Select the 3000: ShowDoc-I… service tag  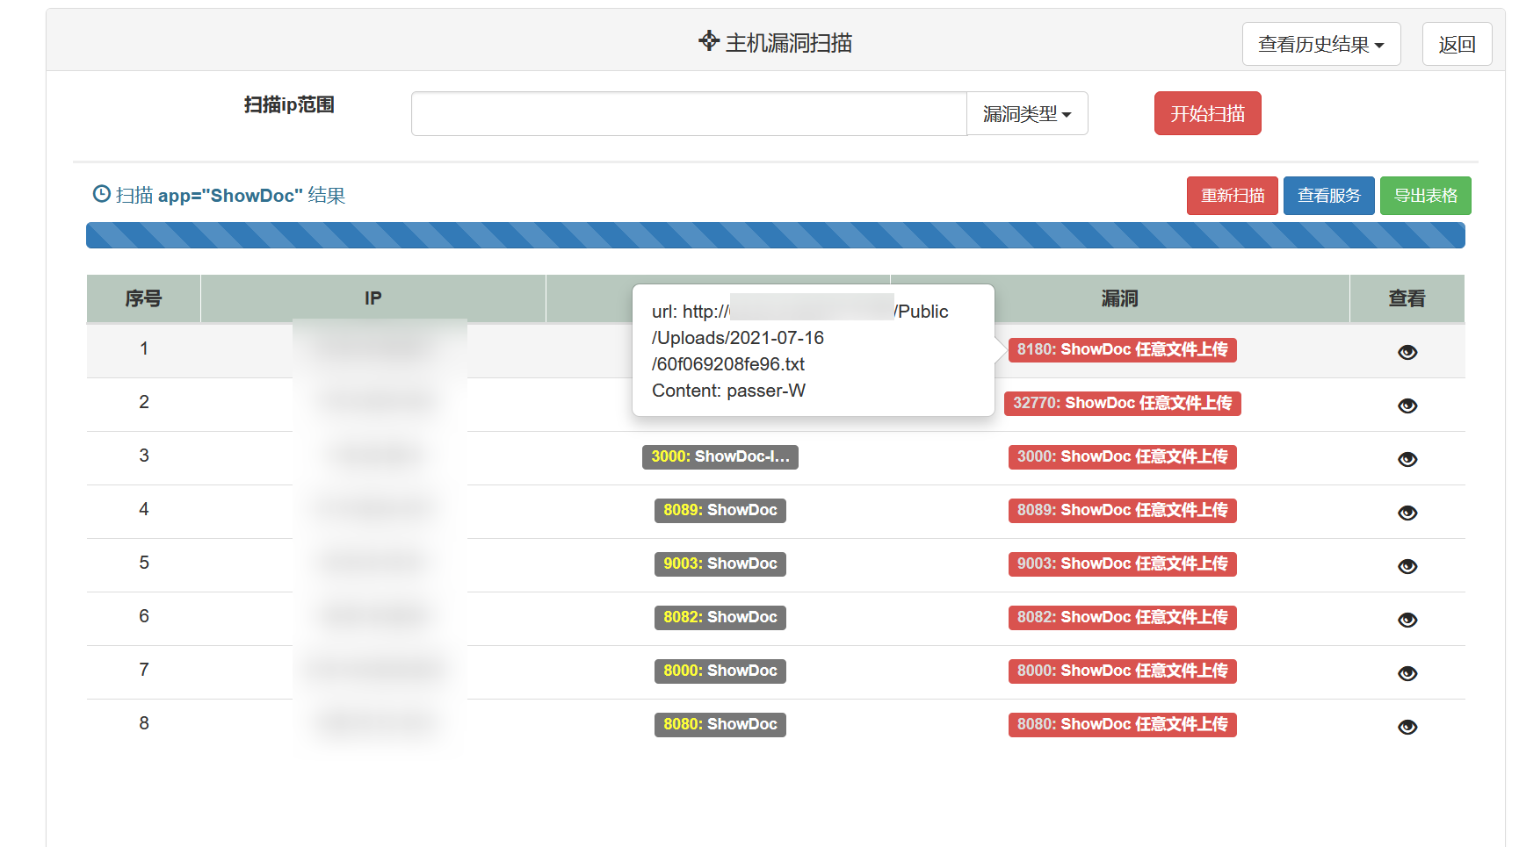[720, 457]
